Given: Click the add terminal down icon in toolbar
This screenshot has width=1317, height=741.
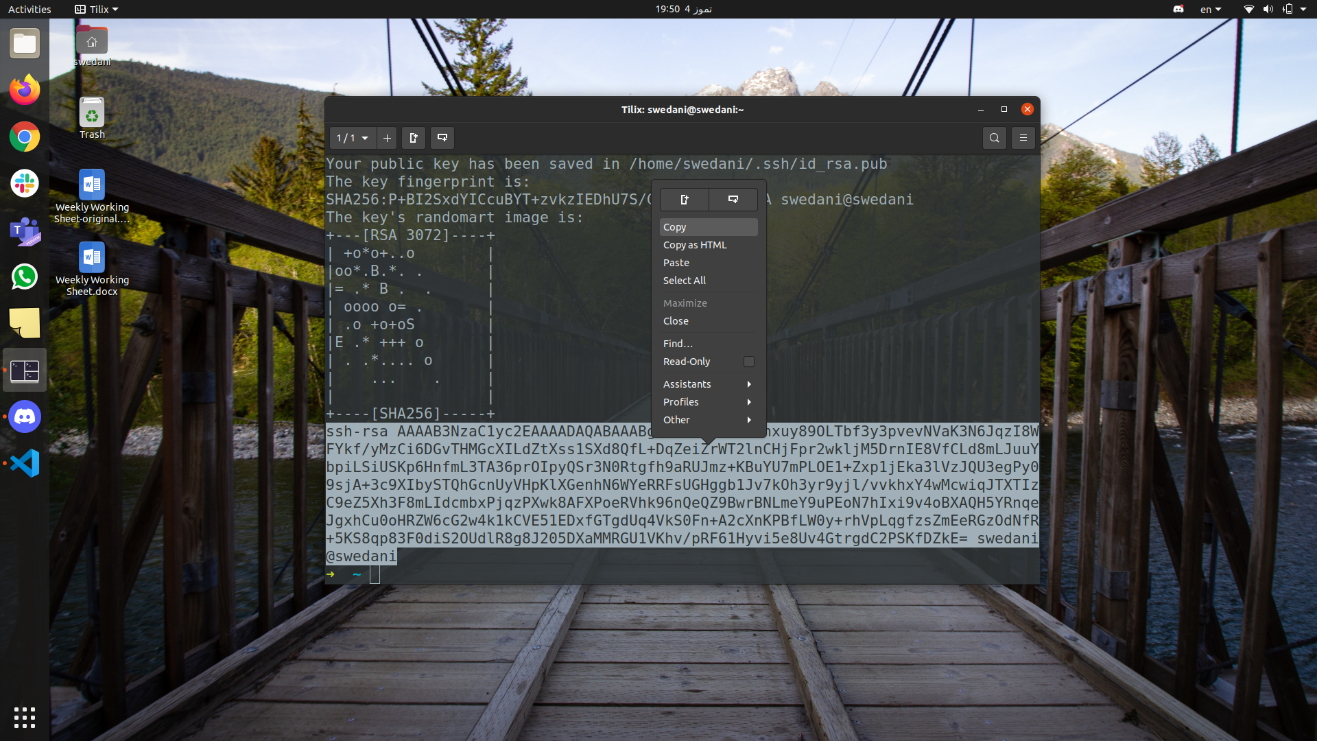Looking at the screenshot, I should (x=442, y=138).
